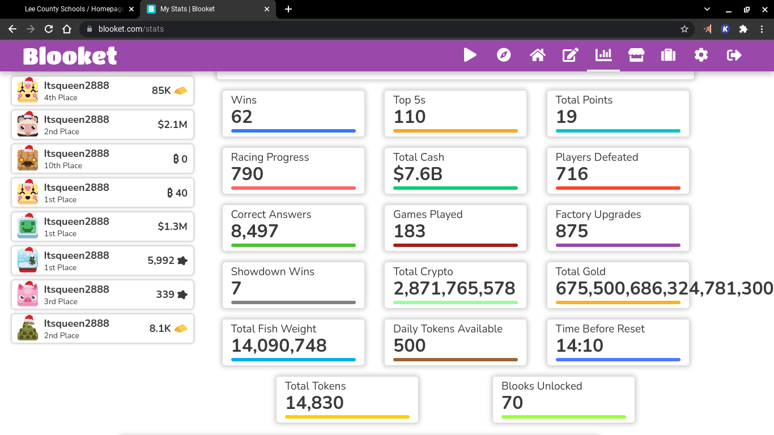Close the Lee County Schools tab

pyautogui.click(x=131, y=9)
